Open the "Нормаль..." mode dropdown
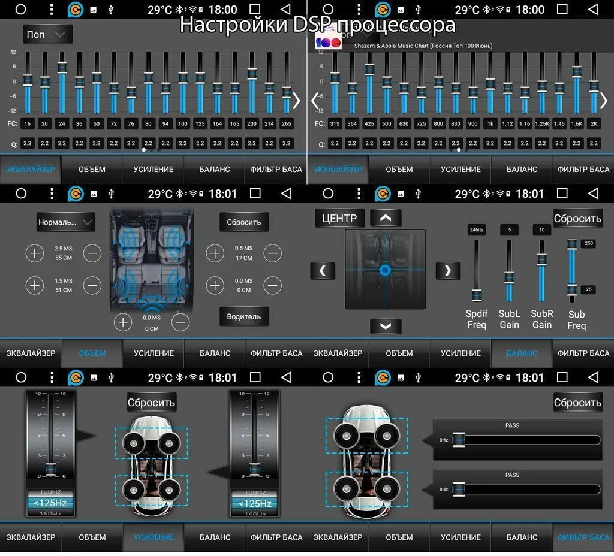The width and height of the screenshot is (614, 556). (x=66, y=222)
